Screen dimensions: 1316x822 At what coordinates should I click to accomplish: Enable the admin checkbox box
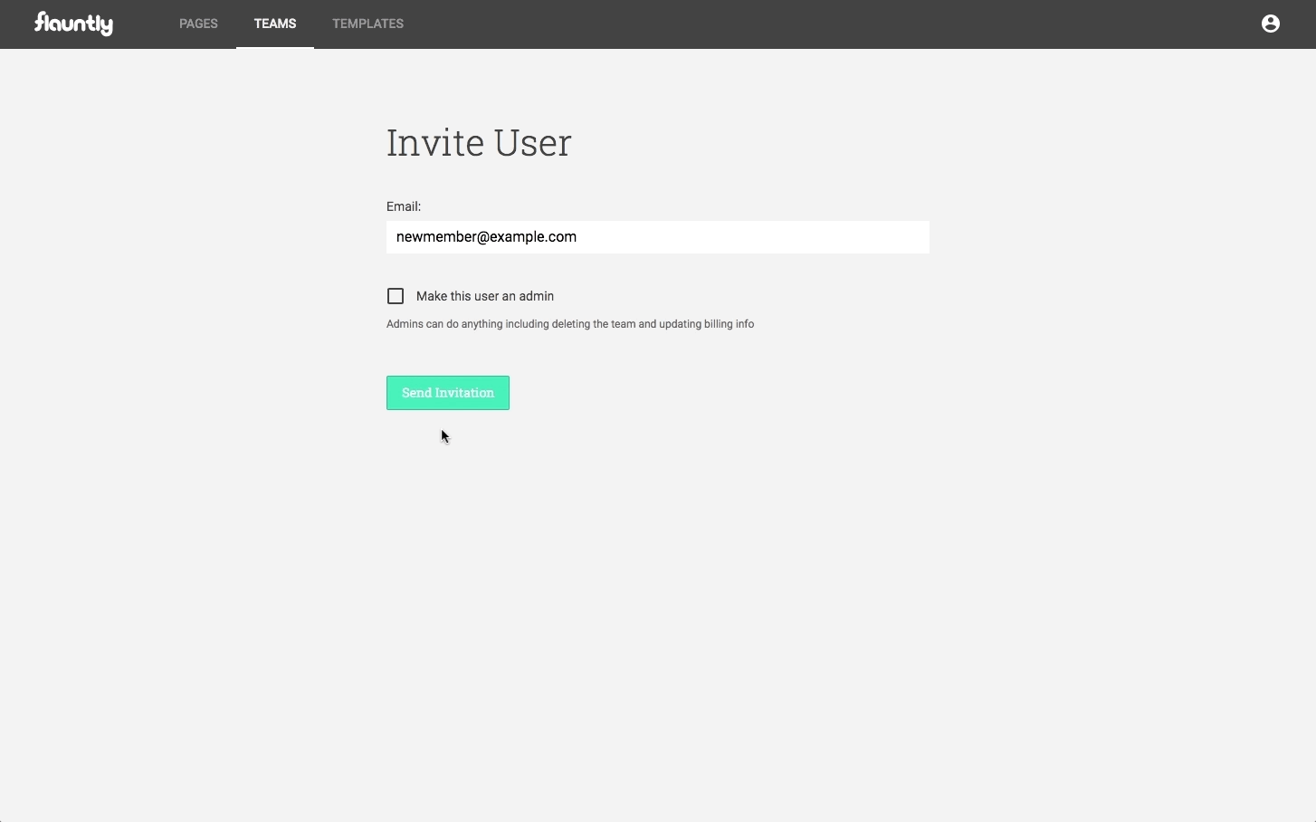[x=396, y=296]
